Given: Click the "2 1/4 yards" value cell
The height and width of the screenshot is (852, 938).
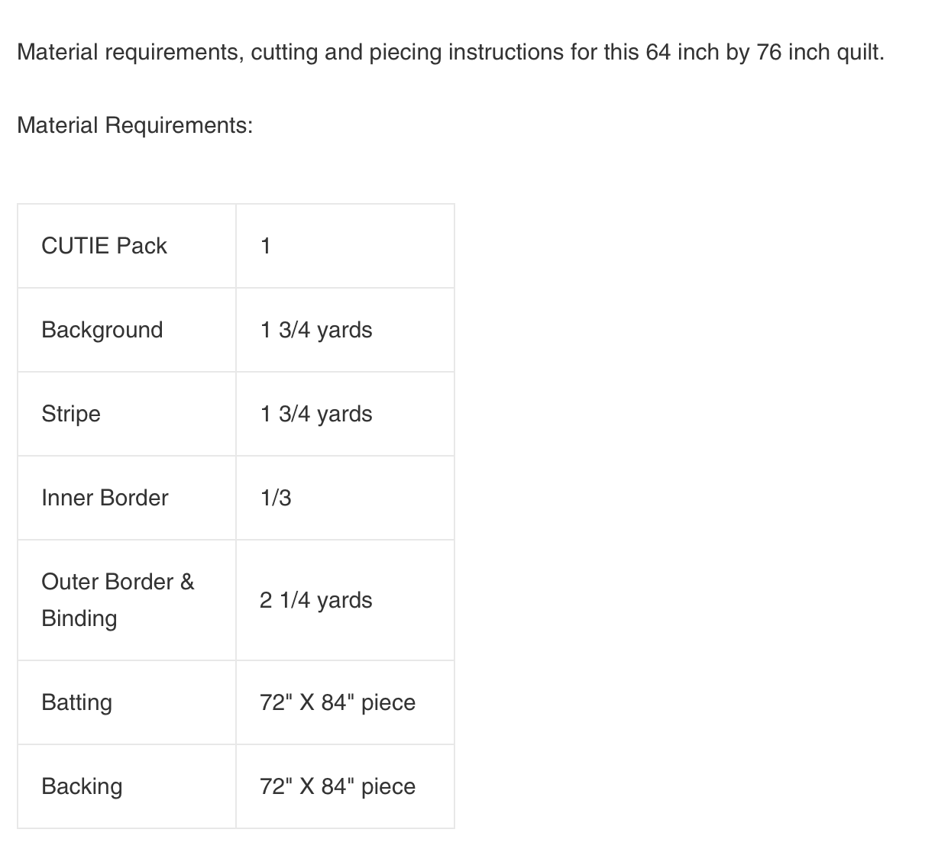Looking at the screenshot, I should pos(316,600).
